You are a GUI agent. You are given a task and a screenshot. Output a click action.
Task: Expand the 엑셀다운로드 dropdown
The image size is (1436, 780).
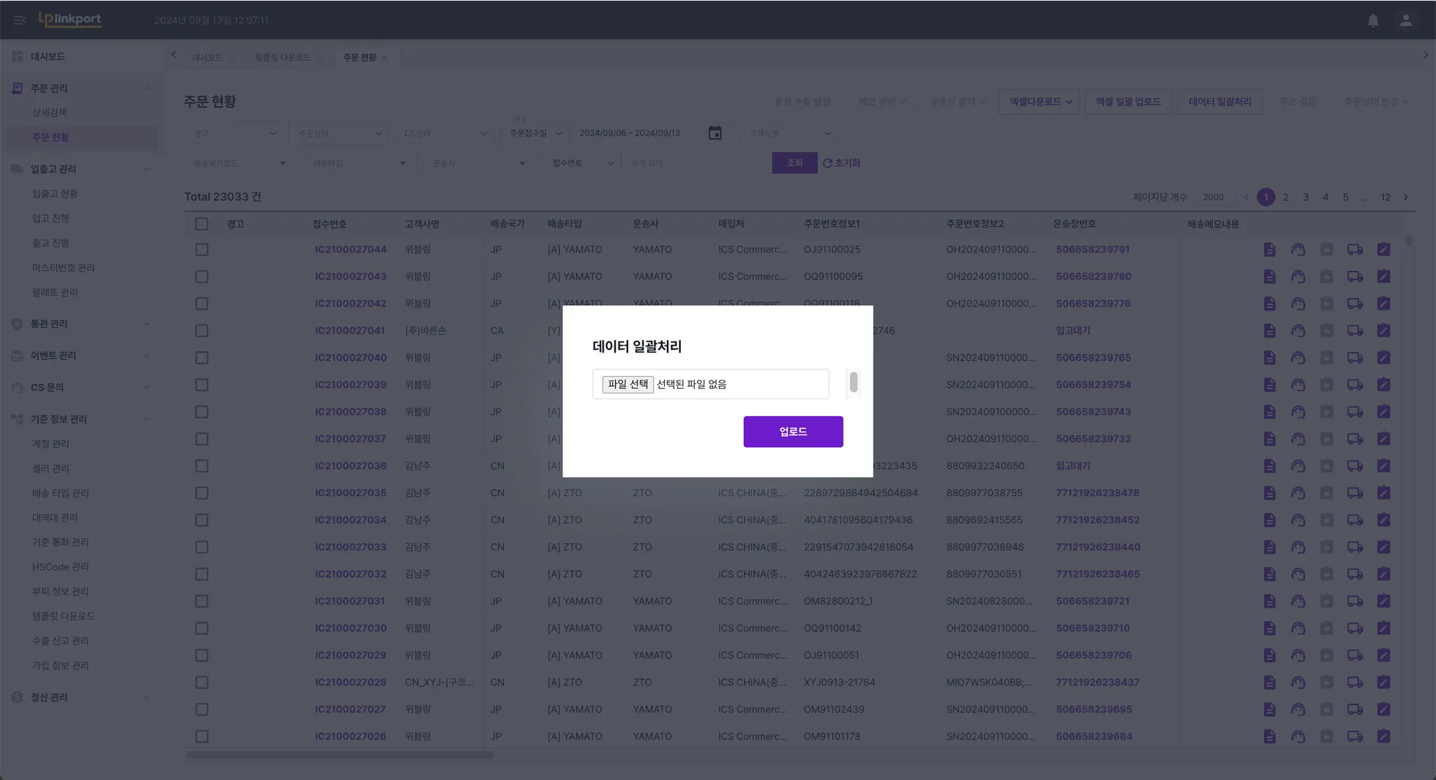point(1040,102)
